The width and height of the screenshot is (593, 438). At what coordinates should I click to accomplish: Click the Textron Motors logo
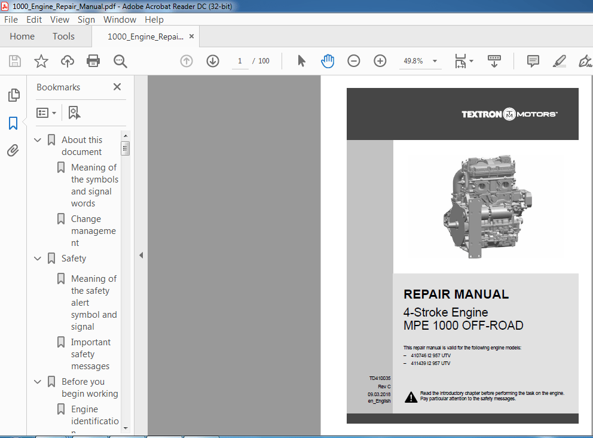click(509, 114)
